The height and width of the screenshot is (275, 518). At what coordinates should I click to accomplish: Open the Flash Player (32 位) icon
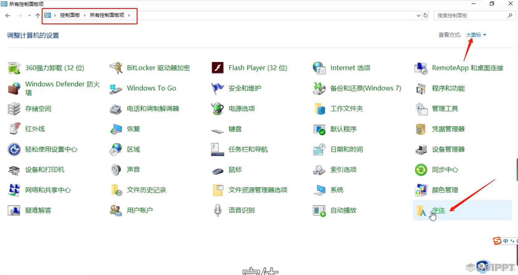pos(218,68)
